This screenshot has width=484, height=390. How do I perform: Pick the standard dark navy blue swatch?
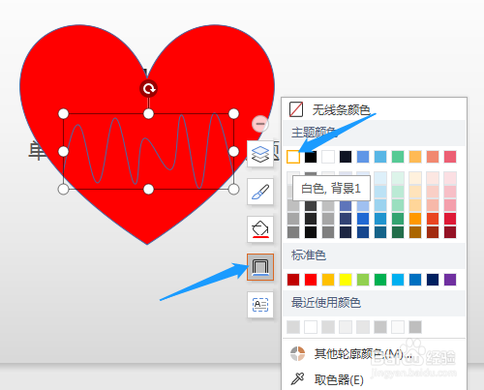[433, 280]
